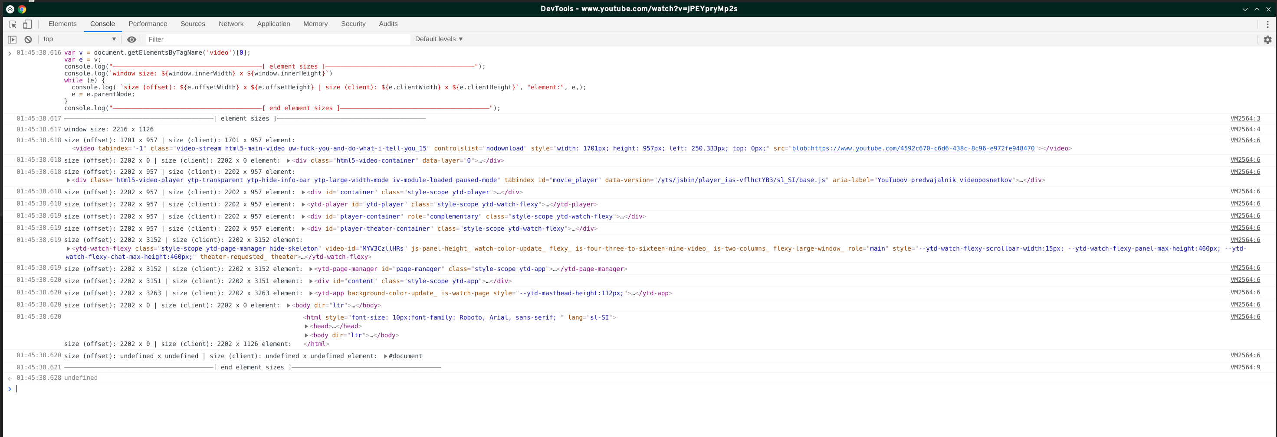Focus the console Filter input field

(x=278, y=39)
